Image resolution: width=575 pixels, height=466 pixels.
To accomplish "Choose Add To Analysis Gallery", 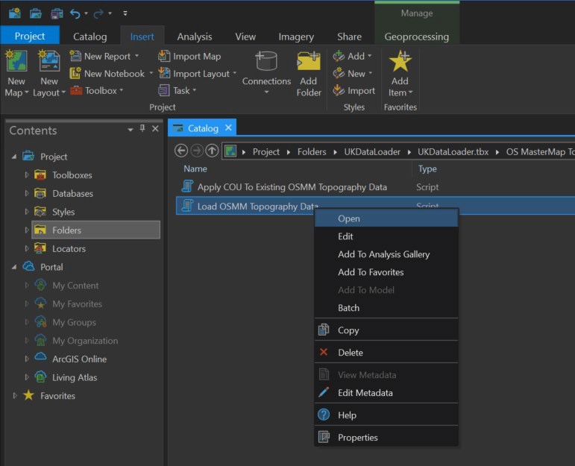I will pyautogui.click(x=386, y=254).
